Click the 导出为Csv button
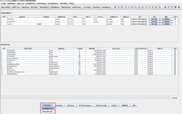Image resolution: width=182 pixels, height=114 pixels. [x=71, y=105]
